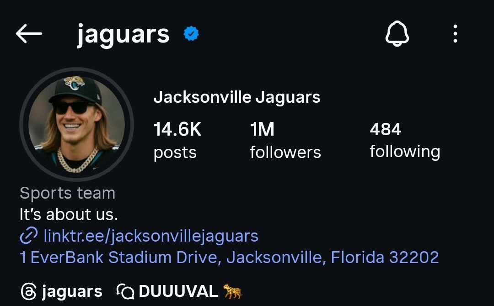Screen dimensions: 494x306
Task: Tap the blue verified badge
Action: click(x=191, y=34)
